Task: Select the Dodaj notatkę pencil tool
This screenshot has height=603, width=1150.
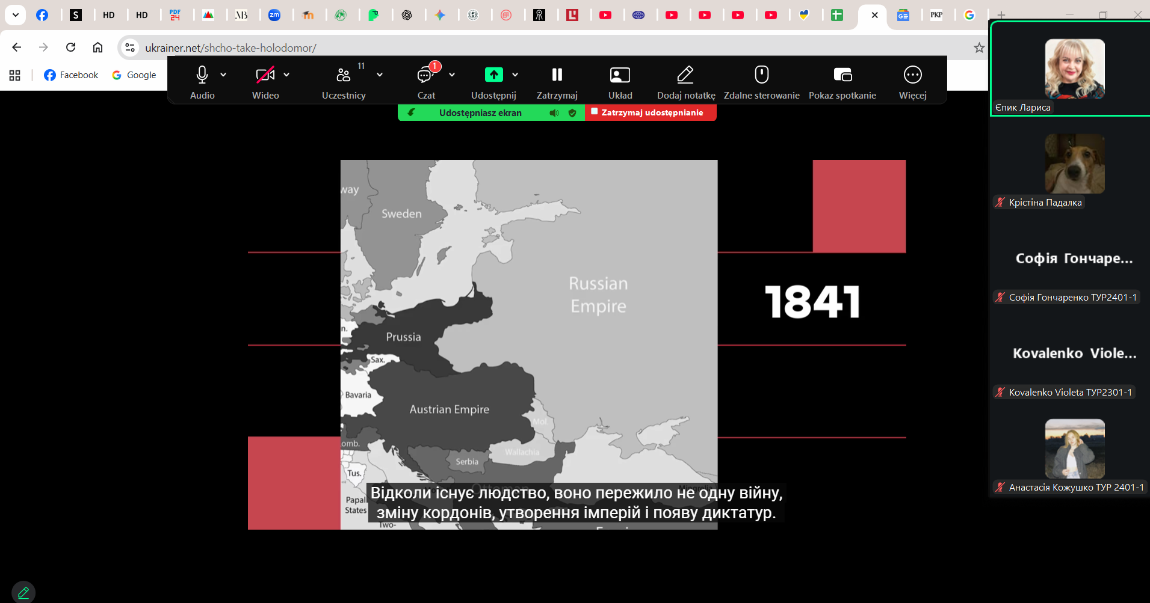Action: pos(685,75)
